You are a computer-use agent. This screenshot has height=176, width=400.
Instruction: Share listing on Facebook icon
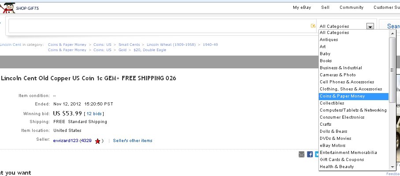310,154
